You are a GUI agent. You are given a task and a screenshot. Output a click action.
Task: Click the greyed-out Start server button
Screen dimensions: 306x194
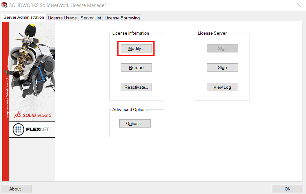point(222,49)
